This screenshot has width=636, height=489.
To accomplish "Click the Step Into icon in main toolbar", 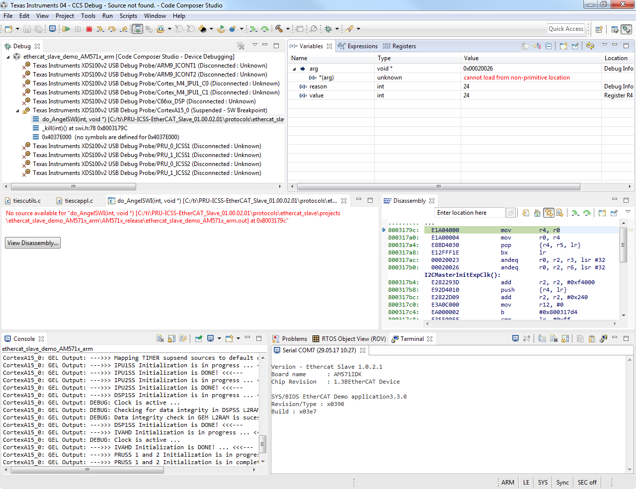I will pos(100,29).
